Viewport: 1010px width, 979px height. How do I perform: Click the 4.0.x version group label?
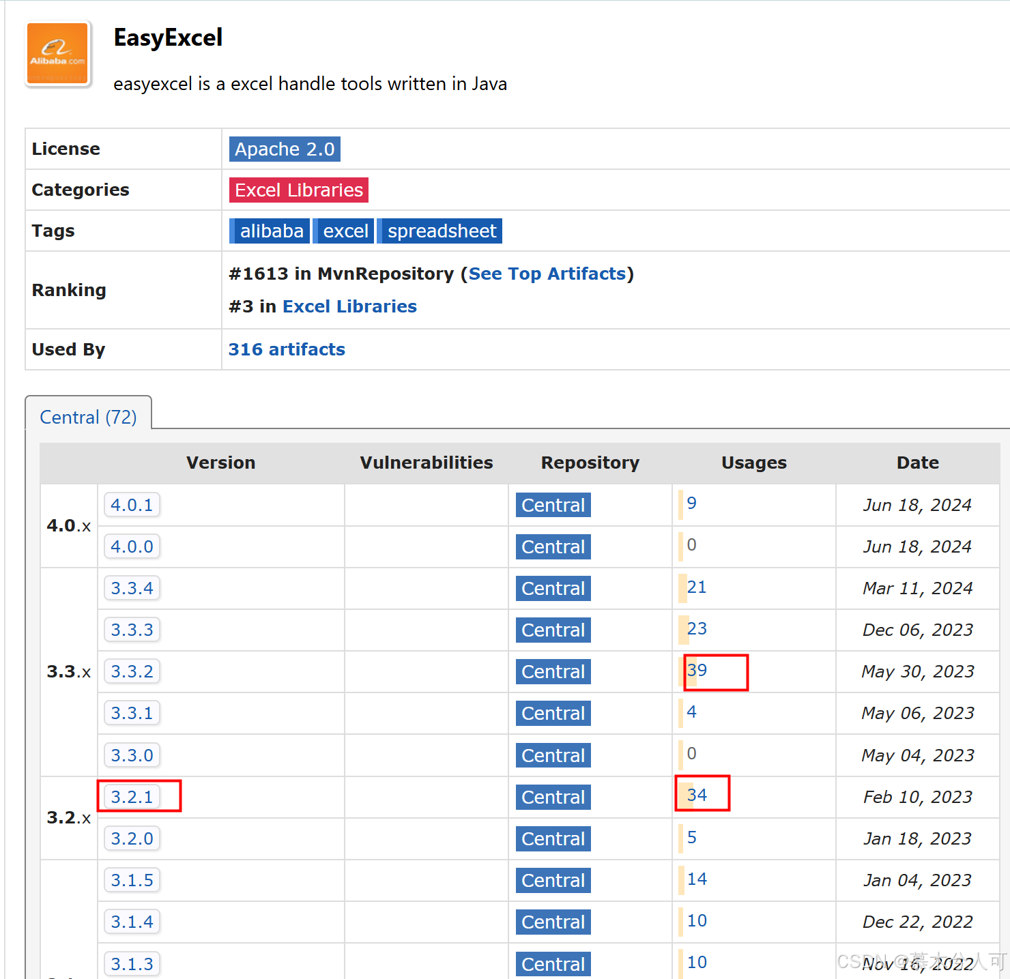(69, 526)
